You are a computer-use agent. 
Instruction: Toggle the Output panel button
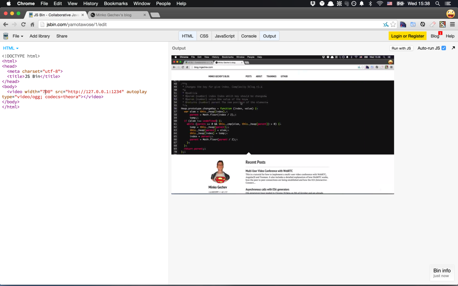point(270,36)
